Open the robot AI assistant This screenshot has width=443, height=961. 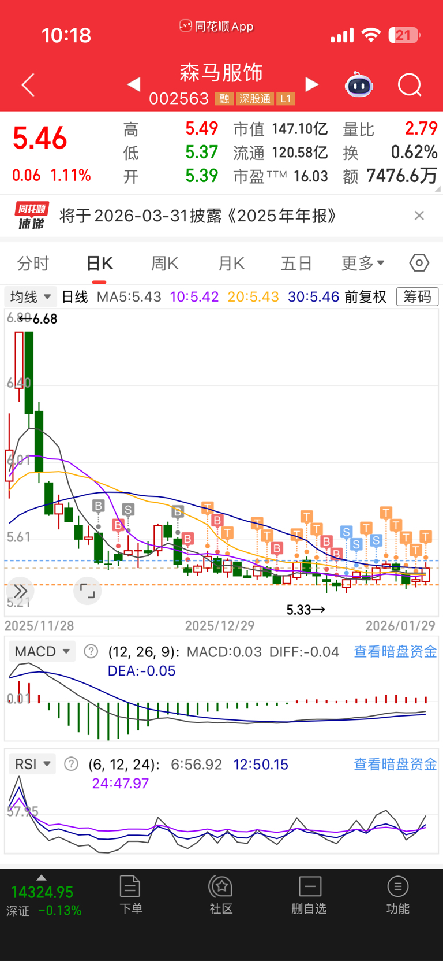(x=359, y=85)
